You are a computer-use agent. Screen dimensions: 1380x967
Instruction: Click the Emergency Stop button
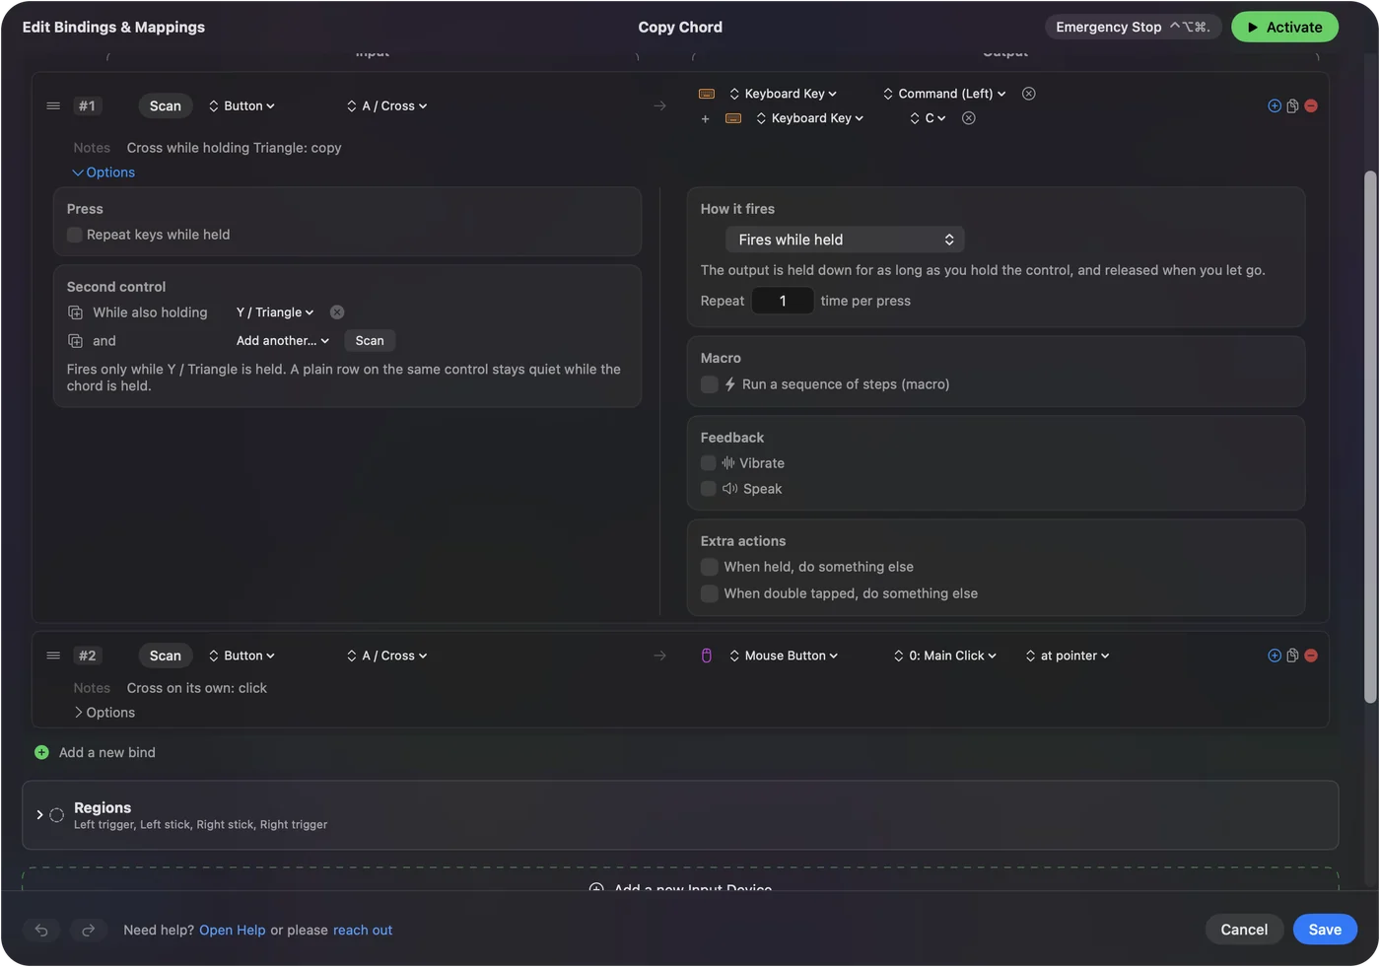coord(1133,28)
